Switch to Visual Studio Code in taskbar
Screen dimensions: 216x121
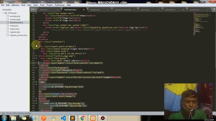[x=63, y=118]
